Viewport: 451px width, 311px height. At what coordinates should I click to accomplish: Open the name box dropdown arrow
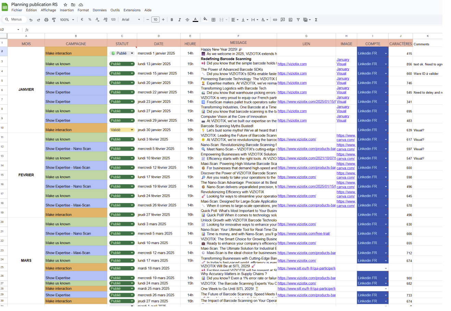click(x=19, y=29)
